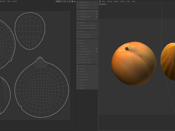Click the Line Up UV command

point(87,46)
